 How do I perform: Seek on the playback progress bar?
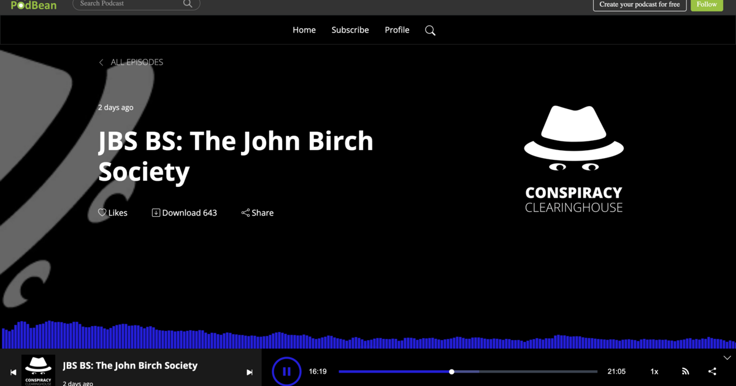click(x=521, y=371)
